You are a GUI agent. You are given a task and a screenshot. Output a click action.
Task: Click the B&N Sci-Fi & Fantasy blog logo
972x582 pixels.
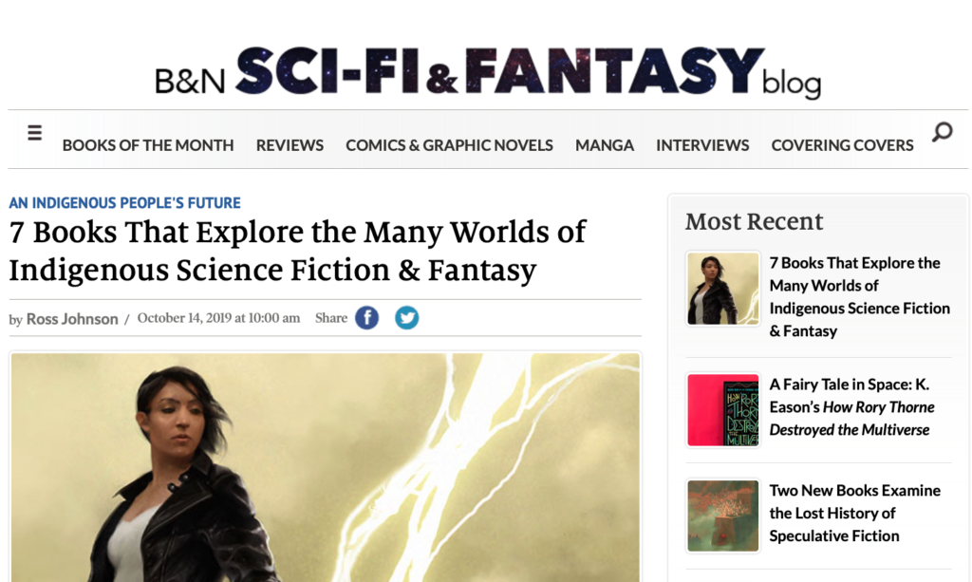(488, 72)
